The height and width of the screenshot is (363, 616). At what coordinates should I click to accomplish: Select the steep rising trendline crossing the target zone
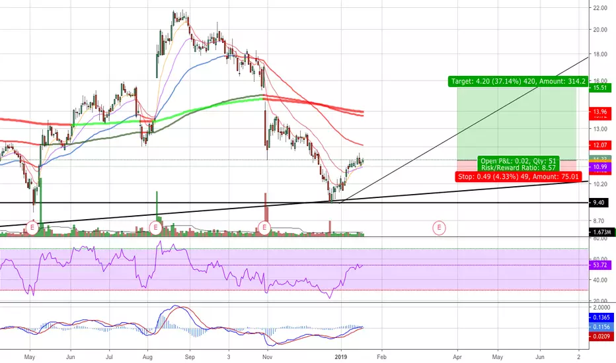coord(463,131)
